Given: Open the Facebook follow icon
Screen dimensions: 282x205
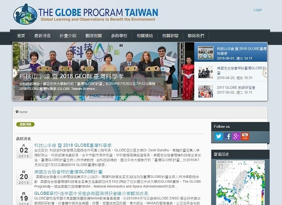Looking at the screenshot, I should [x=228, y=136].
